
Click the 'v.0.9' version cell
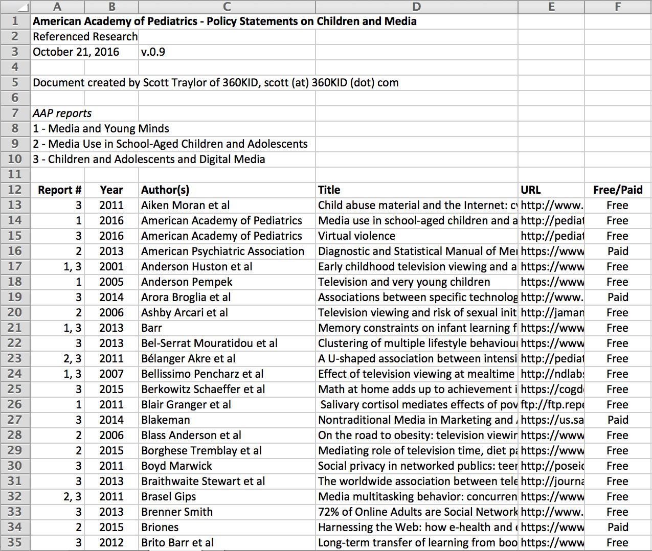point(227,52)
